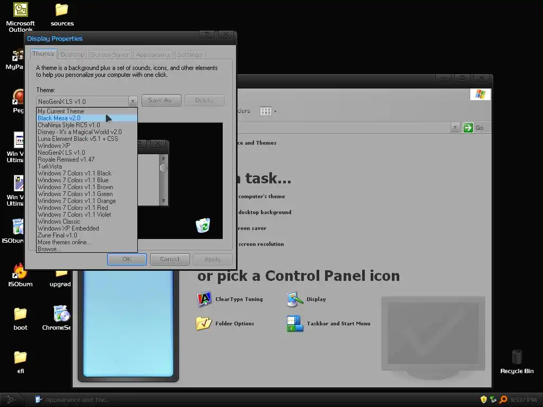The image size is (543, 407).
Task: Open the efi folder on desktop
Action: point(21,362)
